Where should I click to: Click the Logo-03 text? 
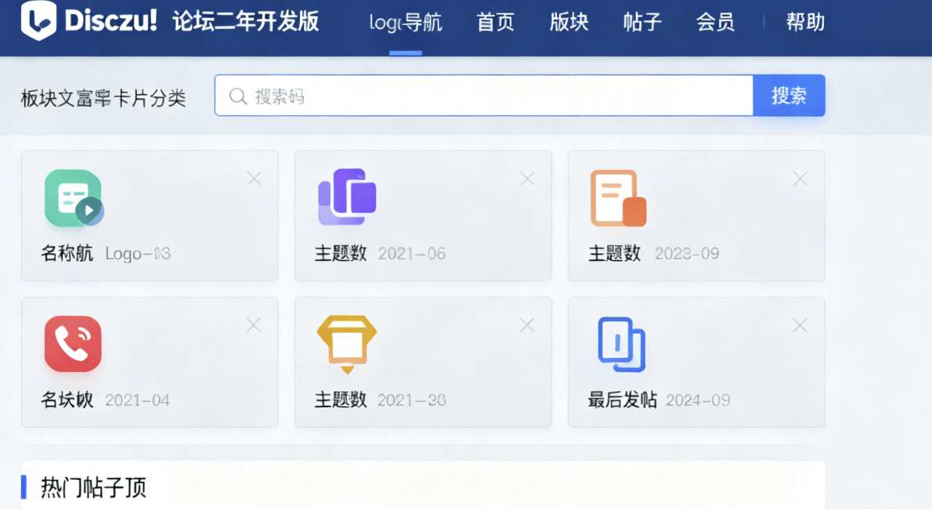[x=138, y=254]
